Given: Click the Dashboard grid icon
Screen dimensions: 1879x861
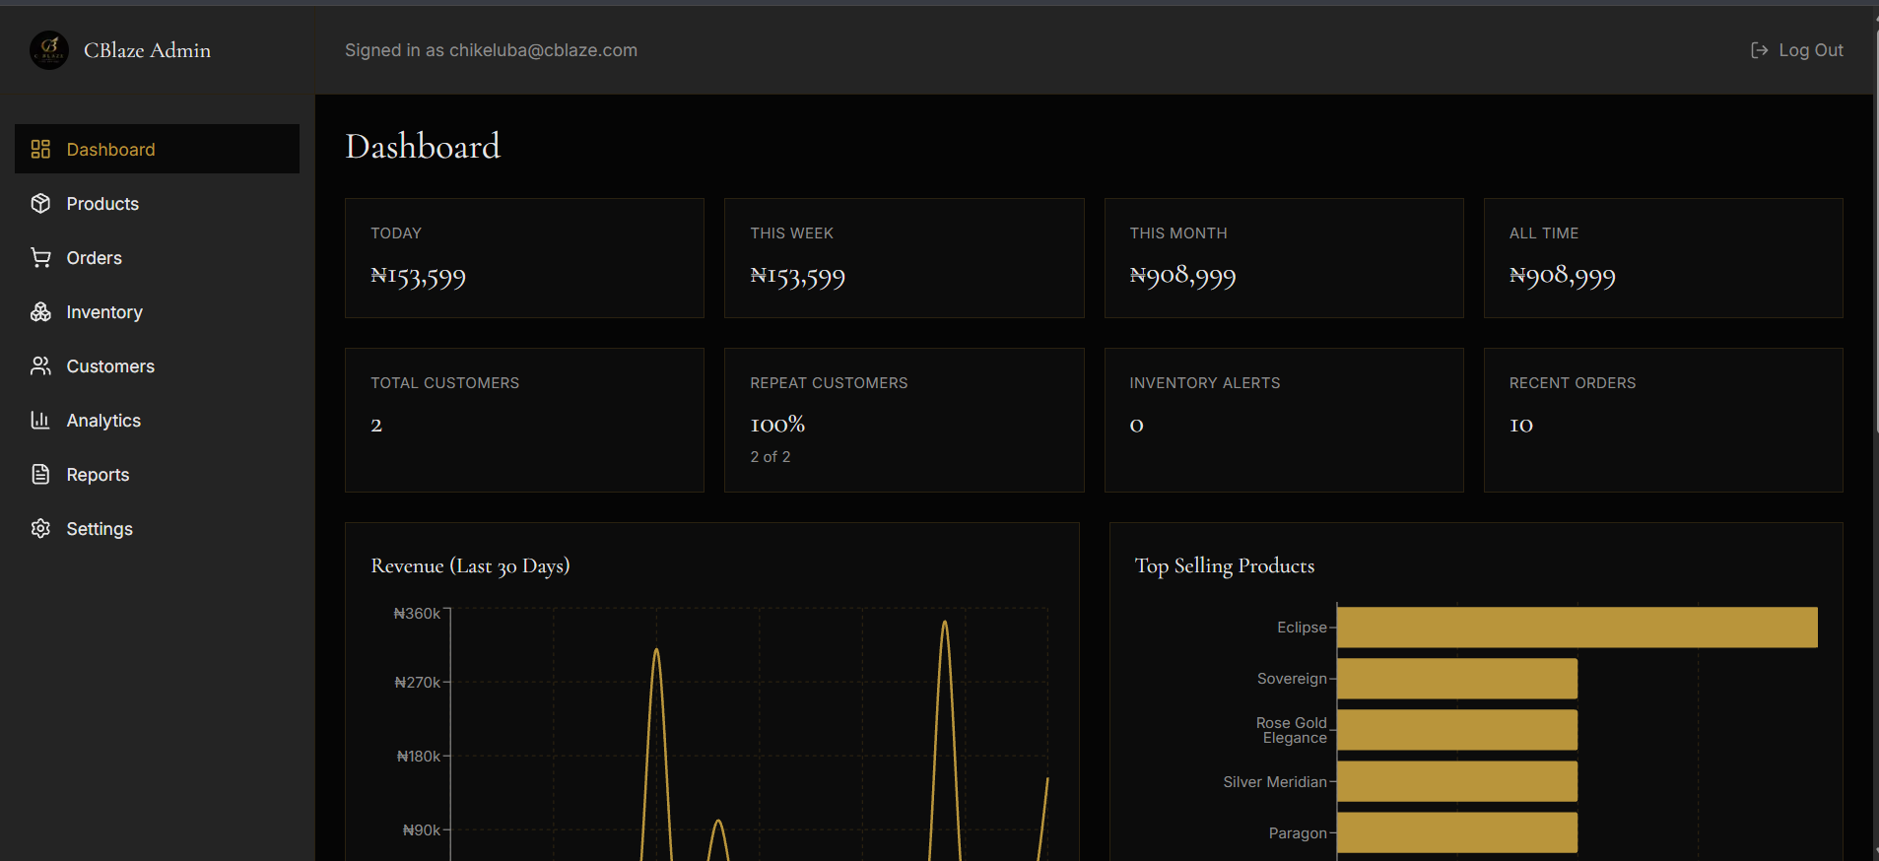Looking at the screenshot, I should 40,149.
